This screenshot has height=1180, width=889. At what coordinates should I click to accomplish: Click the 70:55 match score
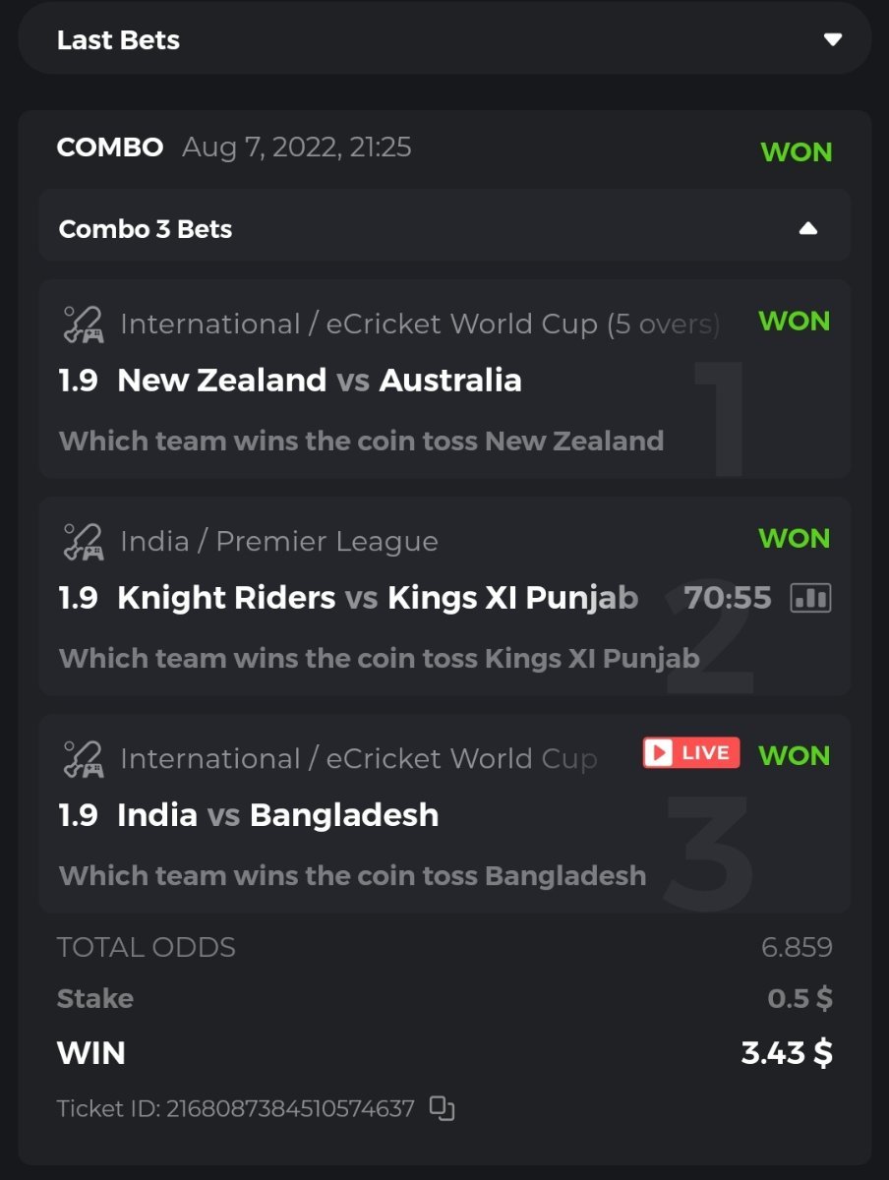[x=728, y=597]
